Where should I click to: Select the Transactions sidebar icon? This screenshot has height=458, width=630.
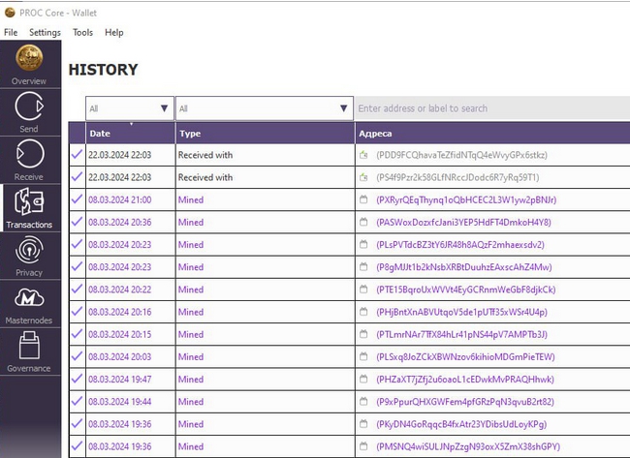29,207
